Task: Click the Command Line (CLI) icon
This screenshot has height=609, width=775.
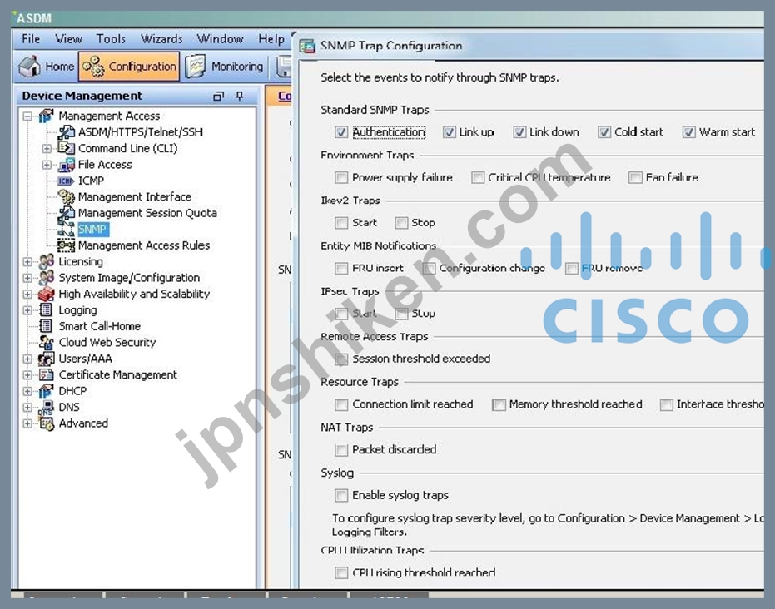Action: coord(67,148)
